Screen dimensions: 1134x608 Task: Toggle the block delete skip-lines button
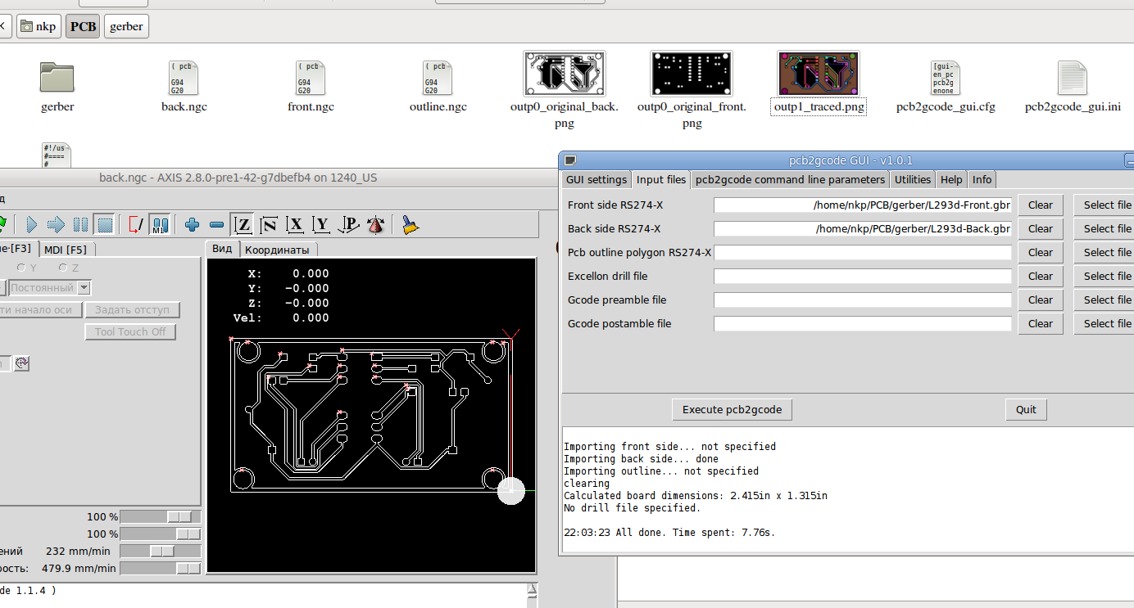pos(135,224)
